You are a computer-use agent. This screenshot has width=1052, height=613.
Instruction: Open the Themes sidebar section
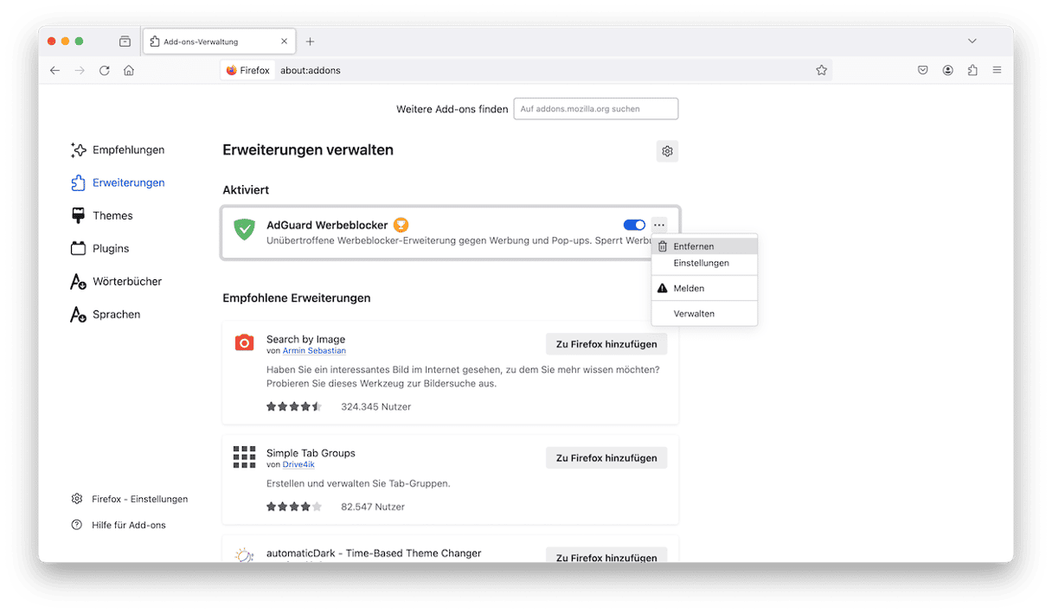point(102,216)
